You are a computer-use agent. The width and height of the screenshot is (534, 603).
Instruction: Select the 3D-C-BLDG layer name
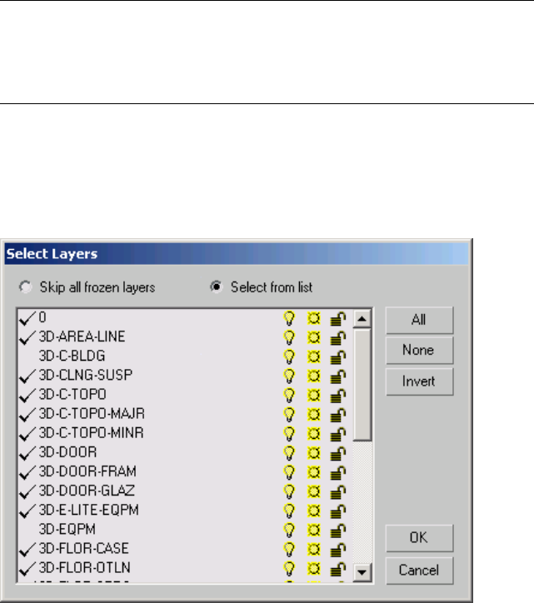[x=72, y=356]
